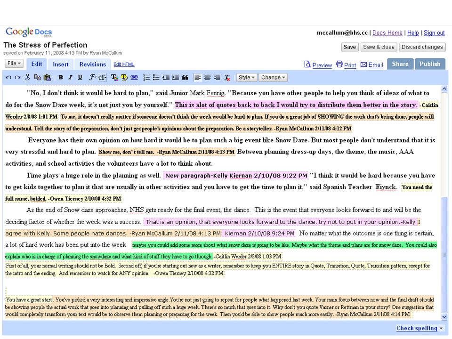Screen dimensions: 452x339
Task: Undo the last edit
Action: [8, 78]
